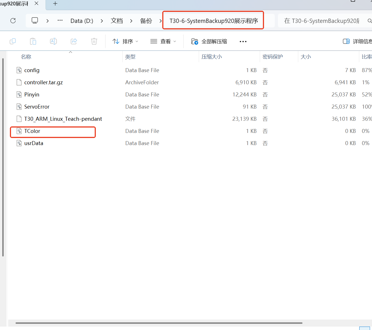The width and height of the screenshot is (372, 330).
Task: Click the Refresh icon in address bar
Action: [13, 21]
